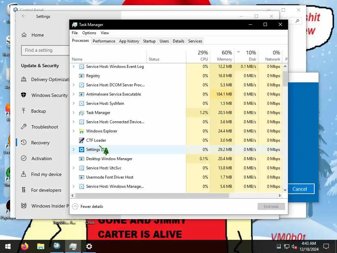Switch to the Performance tab
Viewport: 337px width, 253px height.
[104, 41]
